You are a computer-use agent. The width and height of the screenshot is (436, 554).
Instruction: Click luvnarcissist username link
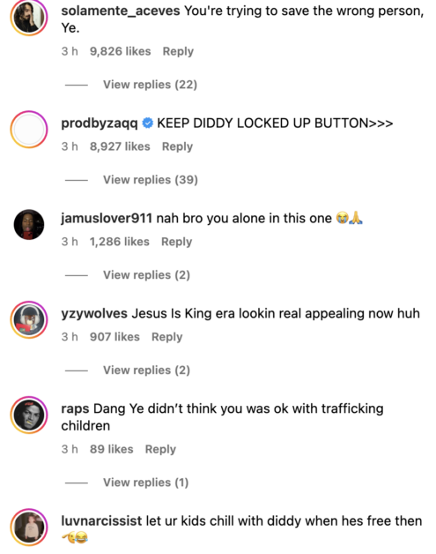tap(101, 520)
